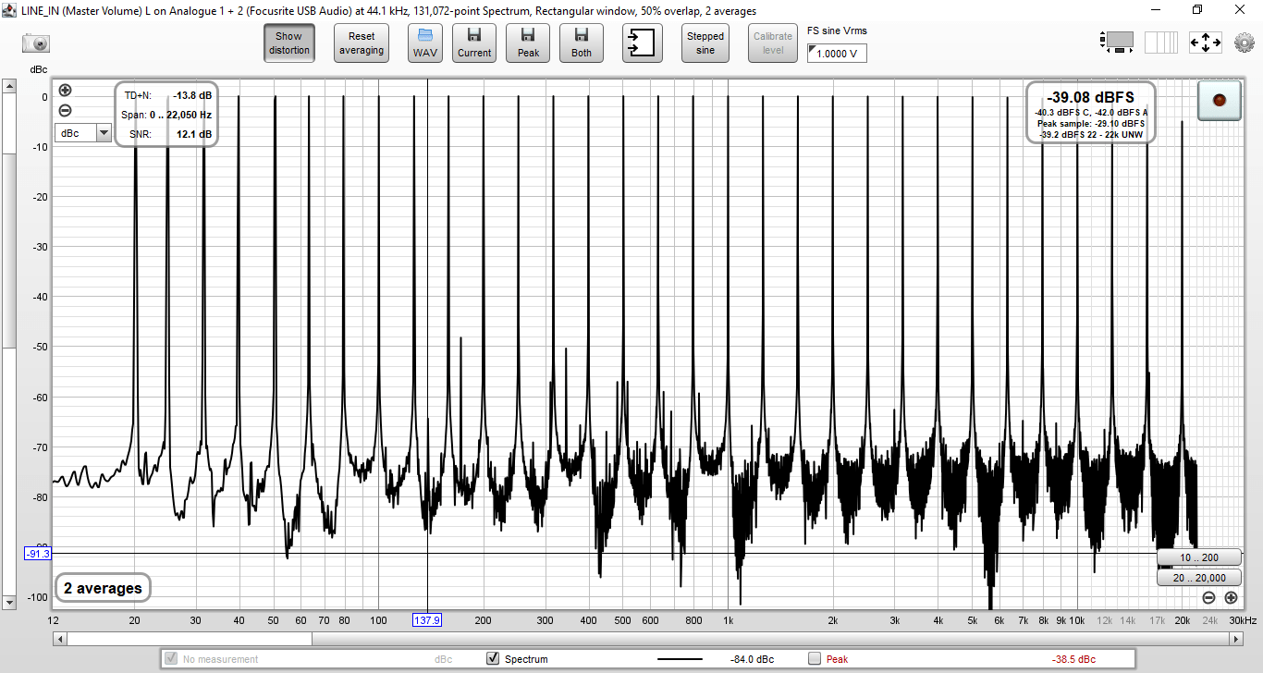Click the 137.9 frequency cursor label
This screenshot has width=1263, height=673.
pos(426,620)
